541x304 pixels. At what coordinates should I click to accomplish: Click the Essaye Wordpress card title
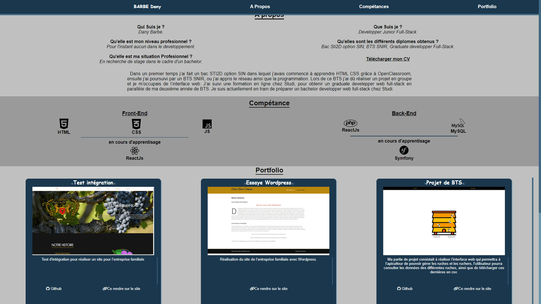pos(268,183)
